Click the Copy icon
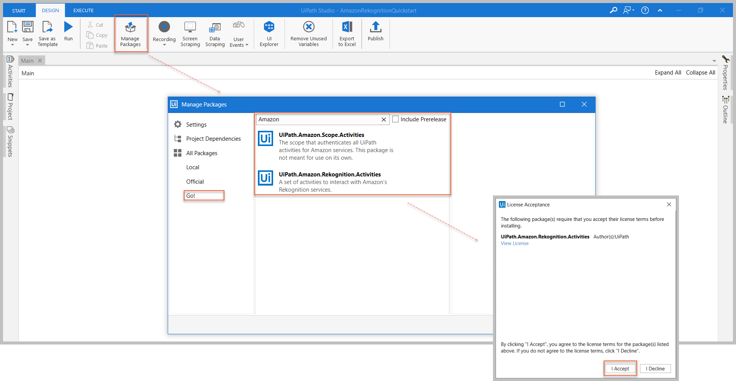The width and height of the screenshot is (736, 381). tap(90, 35)
